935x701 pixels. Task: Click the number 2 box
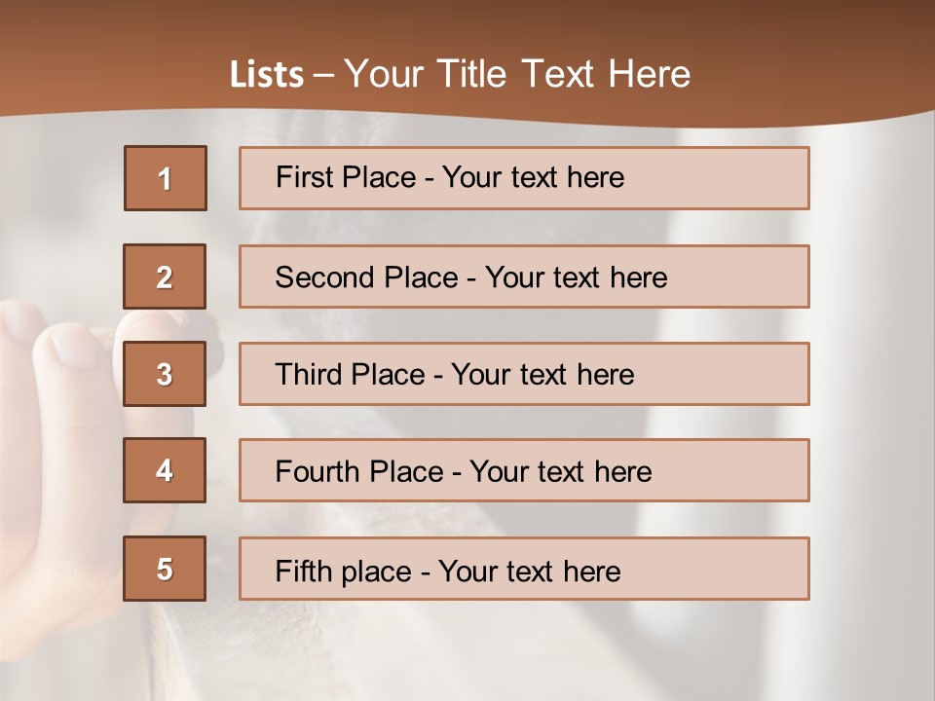pyautogui.click(x=165, y=277)
